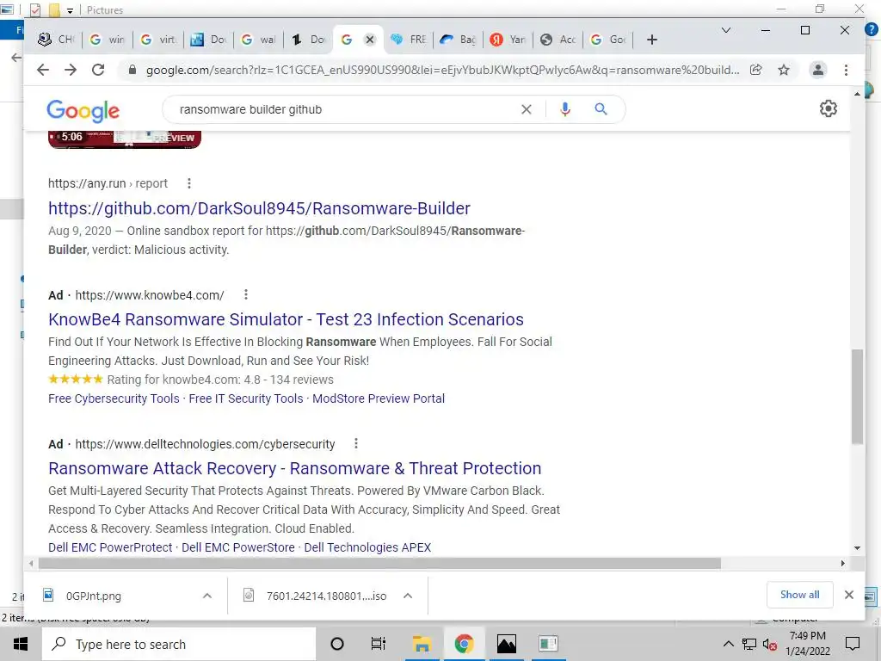Open downloaded 7601.24214.180801 iso file
This screenshot has height=661, width=881.
tap(326, 596)
